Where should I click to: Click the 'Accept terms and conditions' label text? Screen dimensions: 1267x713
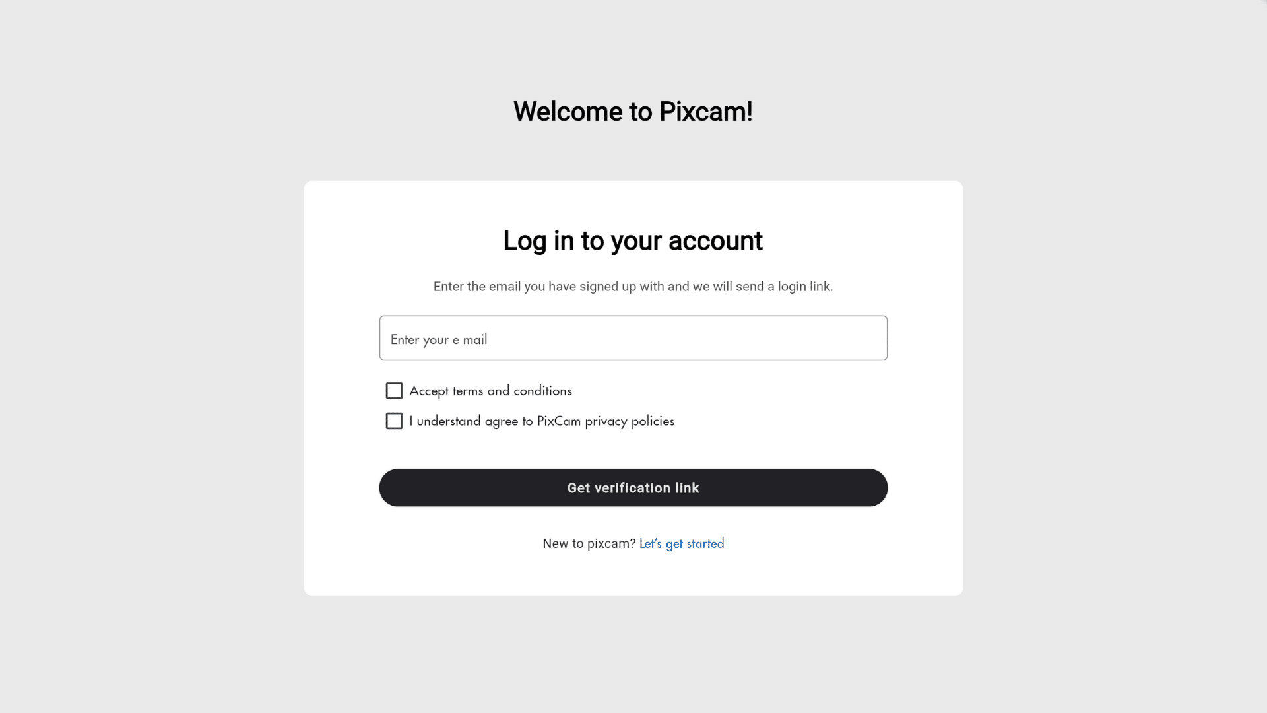pyautogui.click(x=490, y=391)
